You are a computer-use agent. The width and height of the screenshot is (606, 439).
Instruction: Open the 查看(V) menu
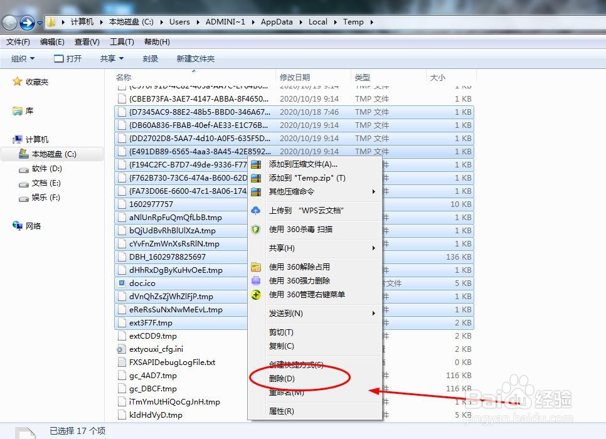87,42
